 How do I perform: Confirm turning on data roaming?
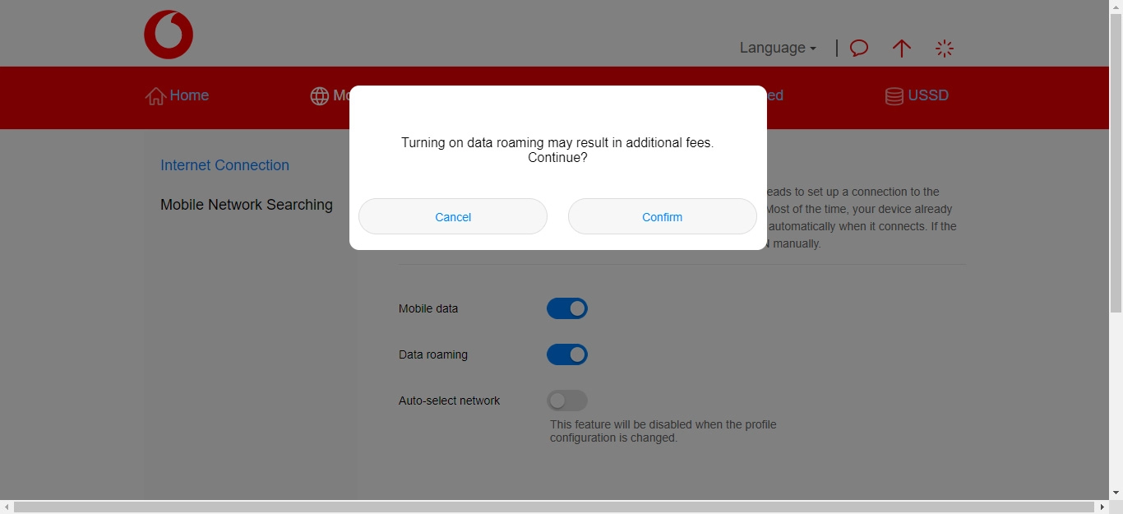tap(662, 216)
